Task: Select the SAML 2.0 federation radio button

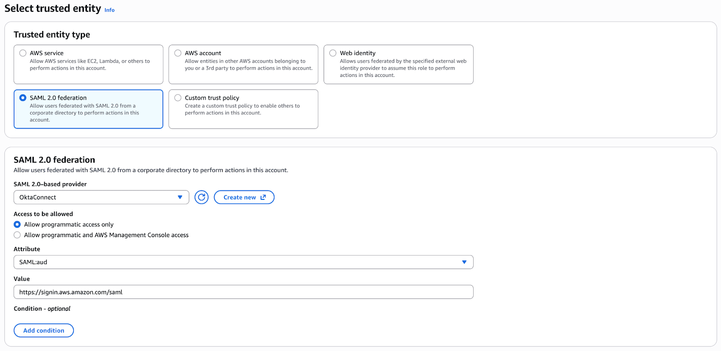Action: tap(23, 98)
